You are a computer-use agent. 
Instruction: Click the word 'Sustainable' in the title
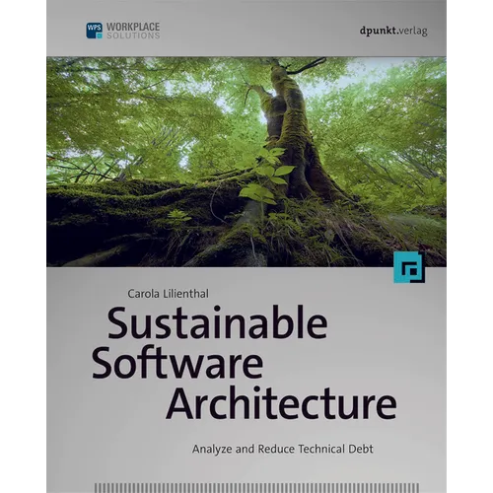218,322
